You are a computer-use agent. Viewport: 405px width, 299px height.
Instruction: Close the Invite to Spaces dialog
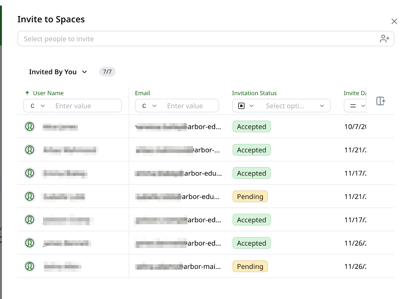coord(394,22)
